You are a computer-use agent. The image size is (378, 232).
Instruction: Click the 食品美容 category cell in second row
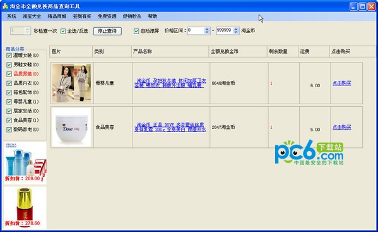tap(113, 127)
